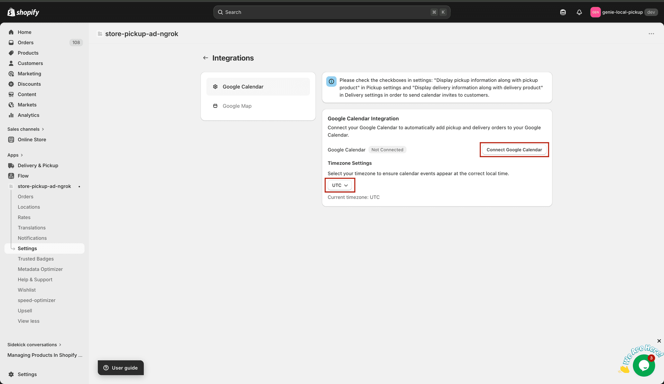The image size is (664, 384).
Task: Click the Marketing target icon
Action: tap(11, 74)
